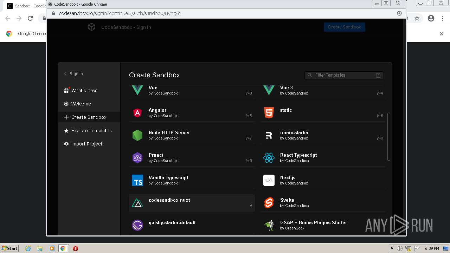Go back via the Sign in link
The image size is (450, 253).
73,74
